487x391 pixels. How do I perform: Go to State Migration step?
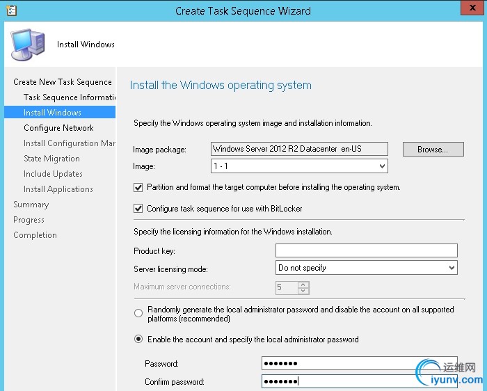(51, 159)
